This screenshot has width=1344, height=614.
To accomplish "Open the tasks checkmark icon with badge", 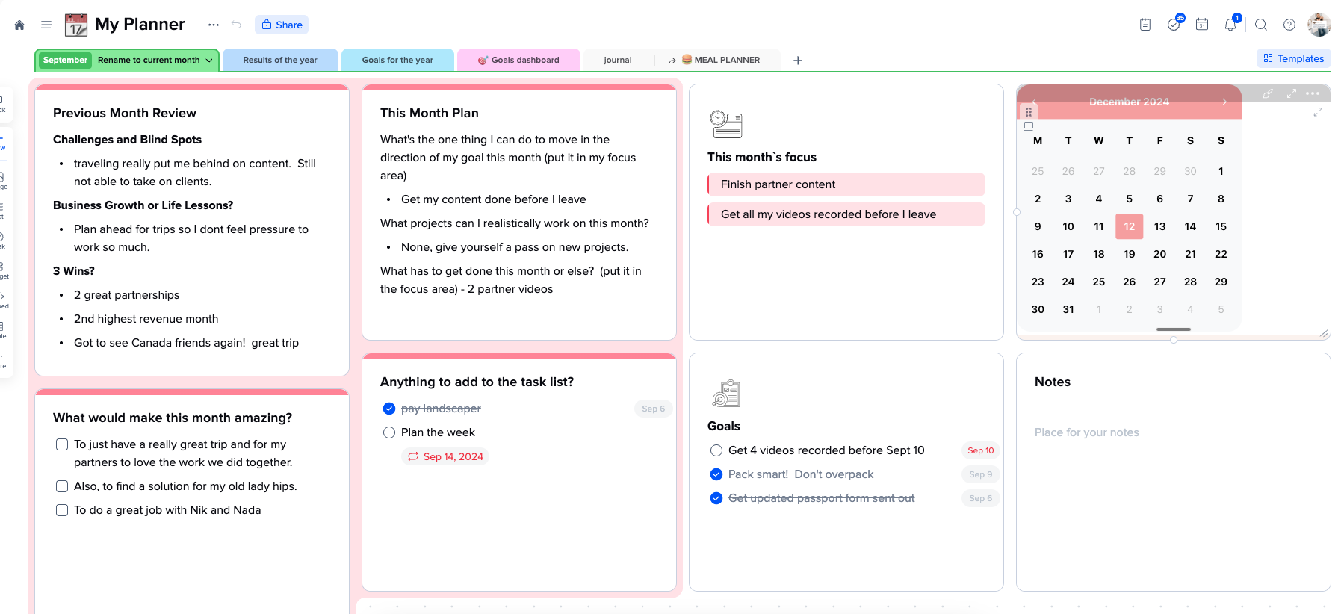I will (x=1174, y=25).
